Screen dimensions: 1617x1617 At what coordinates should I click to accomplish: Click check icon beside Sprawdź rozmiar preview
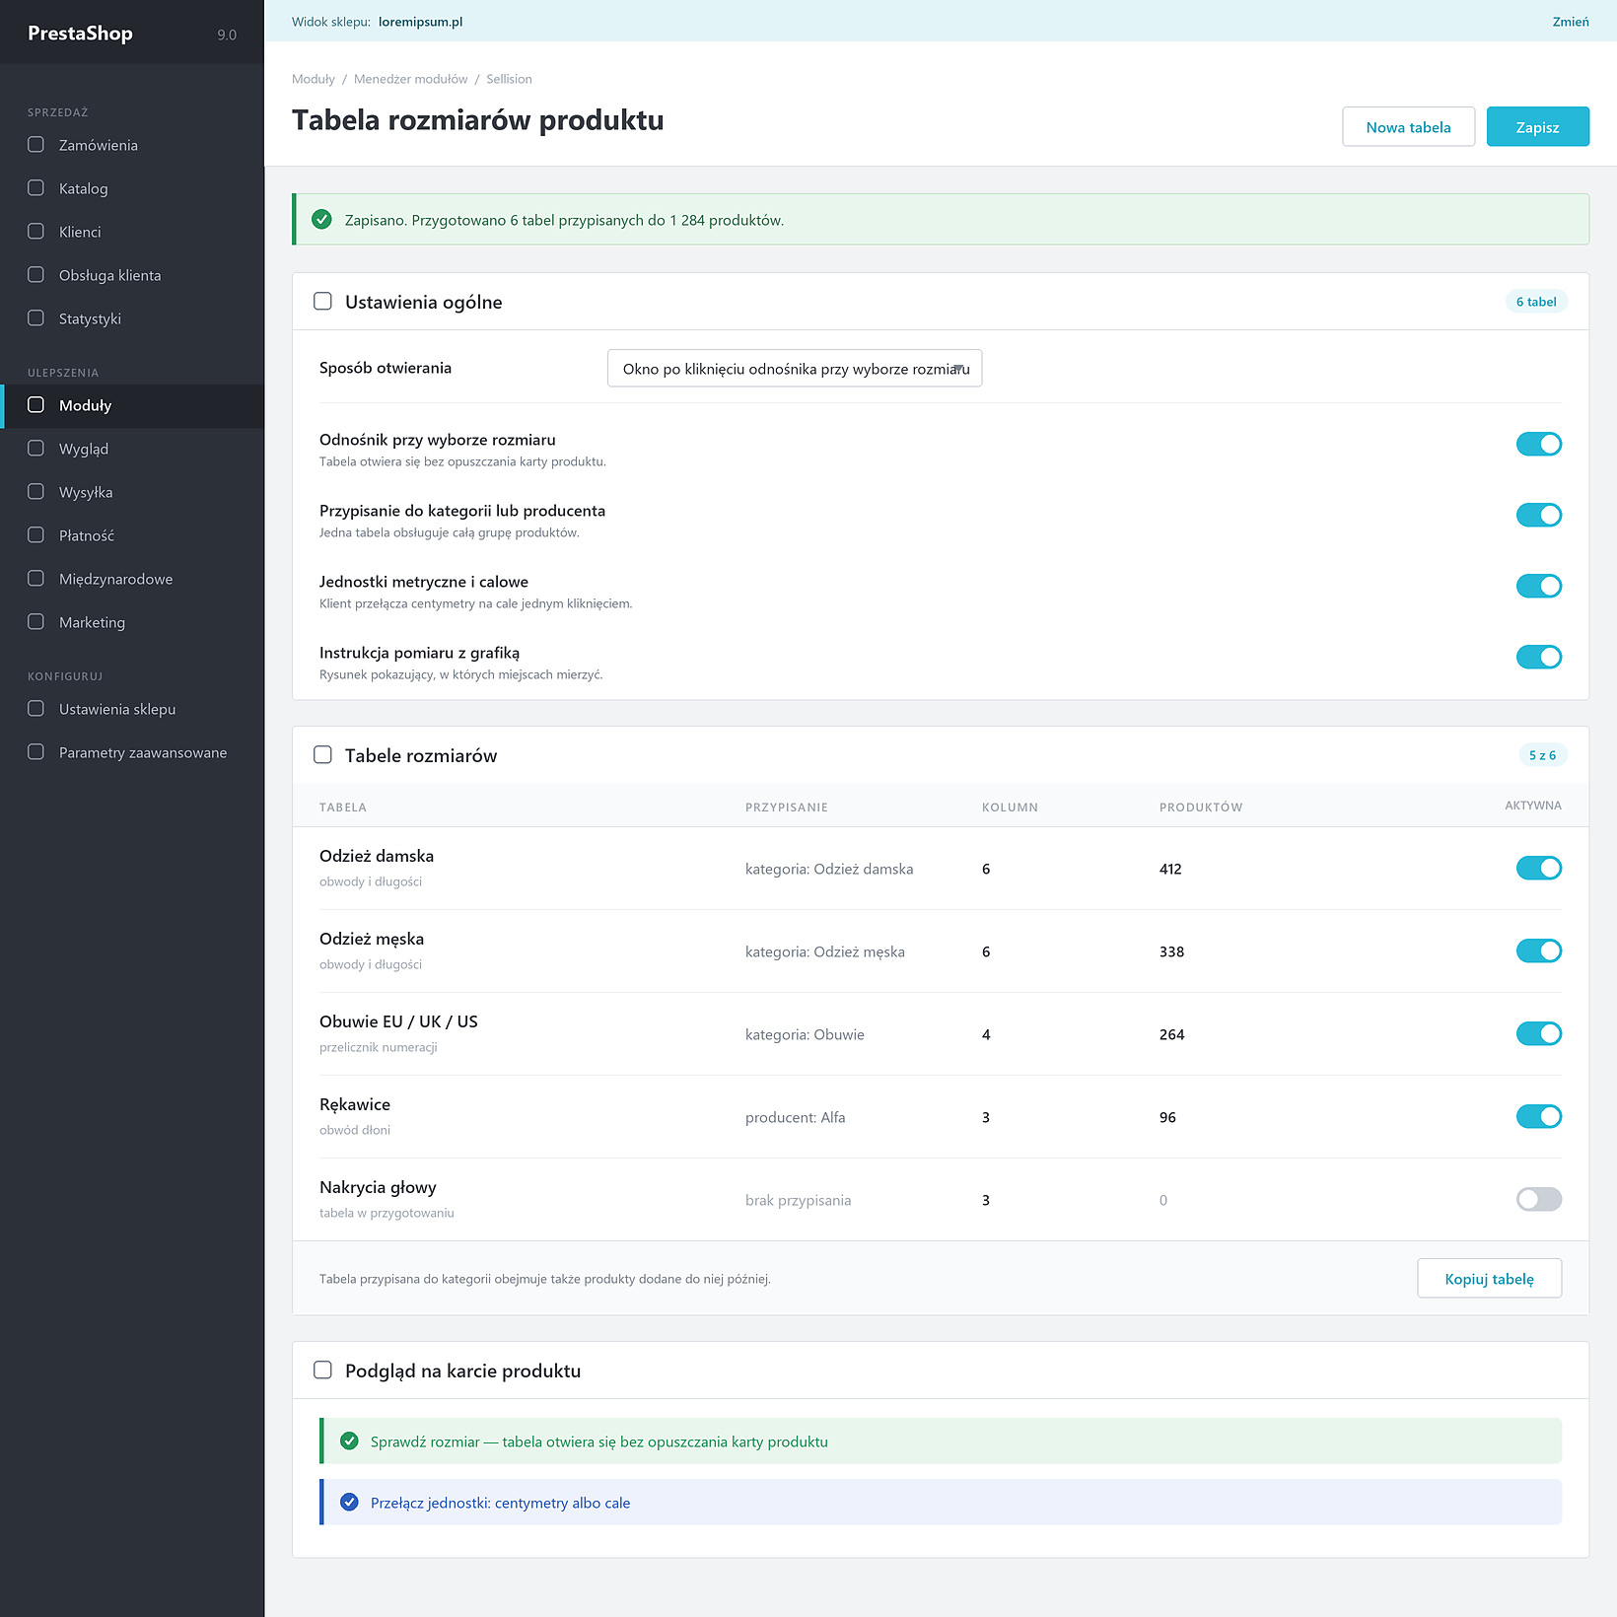[349, 1441]
